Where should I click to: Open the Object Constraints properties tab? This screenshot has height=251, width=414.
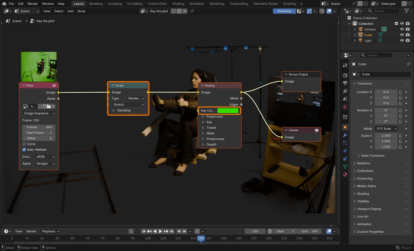(345, 159)
